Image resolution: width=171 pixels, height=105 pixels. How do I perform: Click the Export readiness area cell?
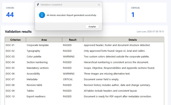(x=36, y=96)
